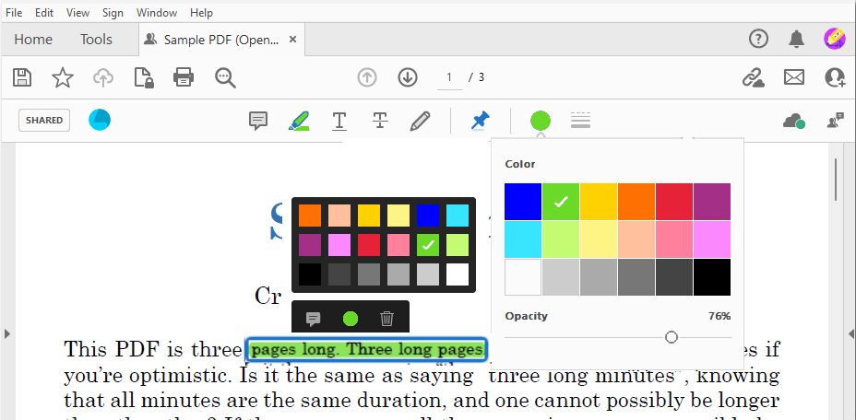Pick blue in the Color panel
The height and width of the screenshot is (420, 856).
click(x=523, y=202)
